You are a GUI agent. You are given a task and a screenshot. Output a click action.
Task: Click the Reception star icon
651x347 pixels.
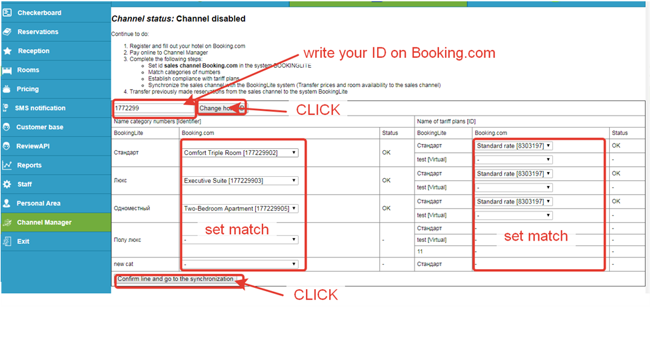[x=7, y=51]
